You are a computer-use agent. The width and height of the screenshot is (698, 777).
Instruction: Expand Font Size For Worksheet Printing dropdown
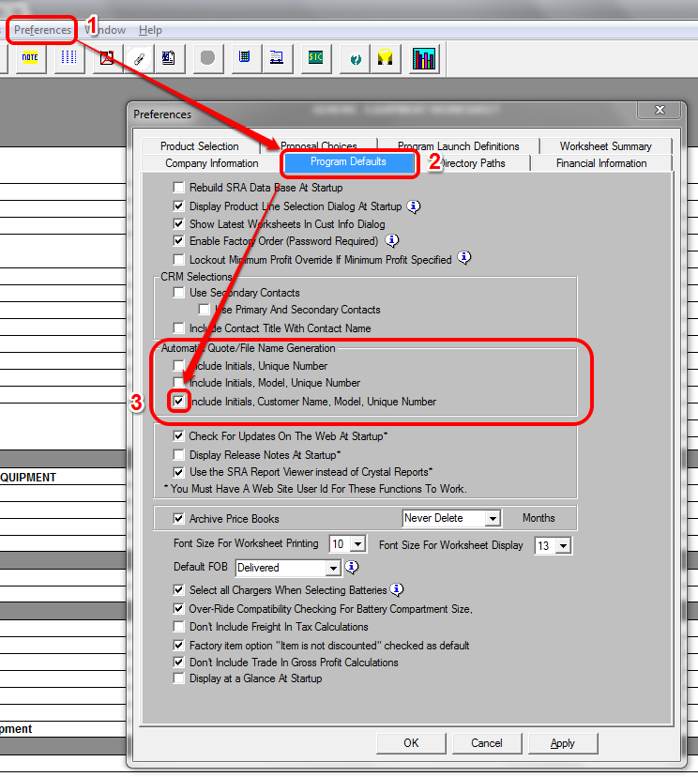coord(357,544)
